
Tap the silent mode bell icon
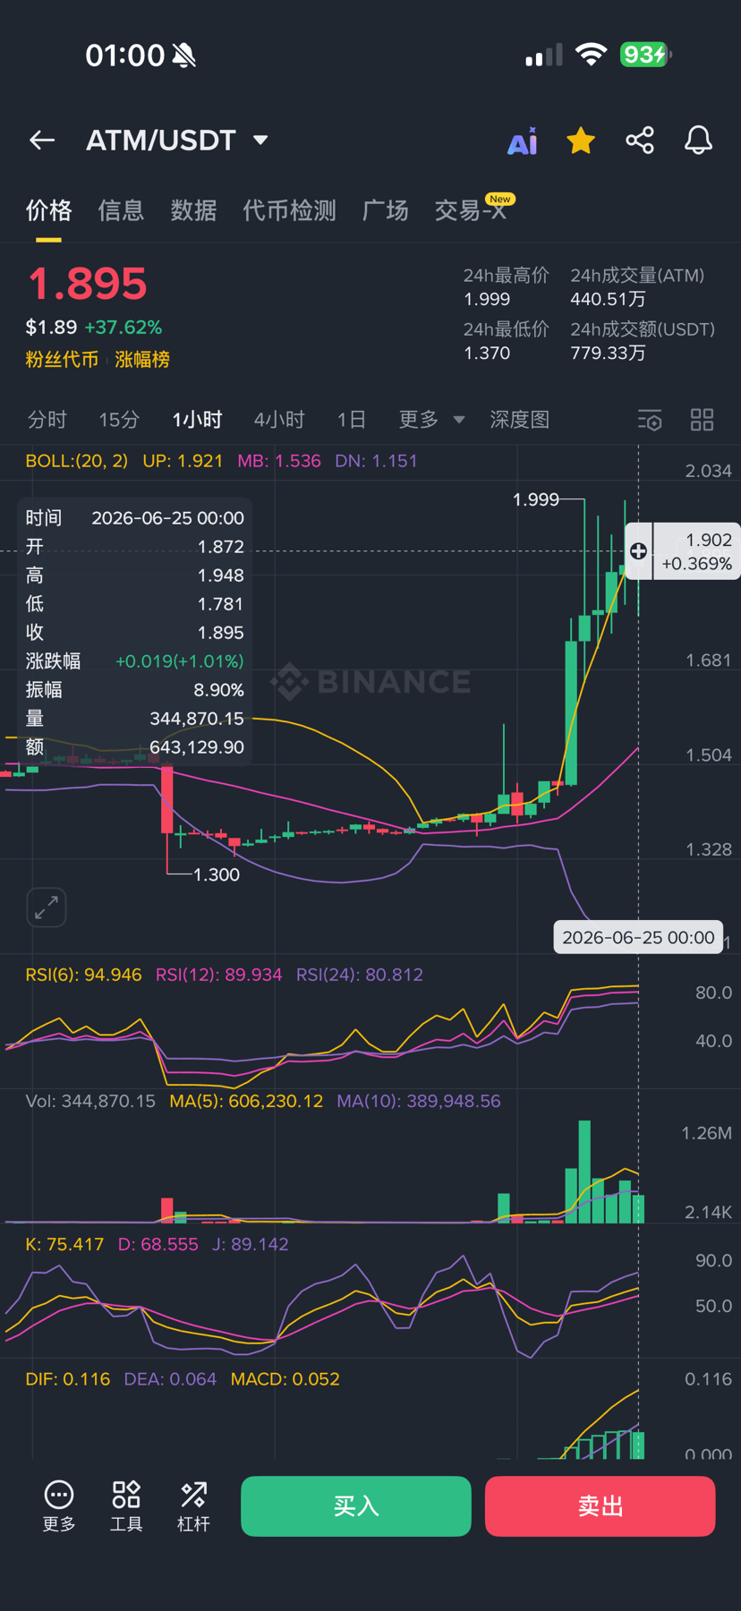[x=184, y=55]
